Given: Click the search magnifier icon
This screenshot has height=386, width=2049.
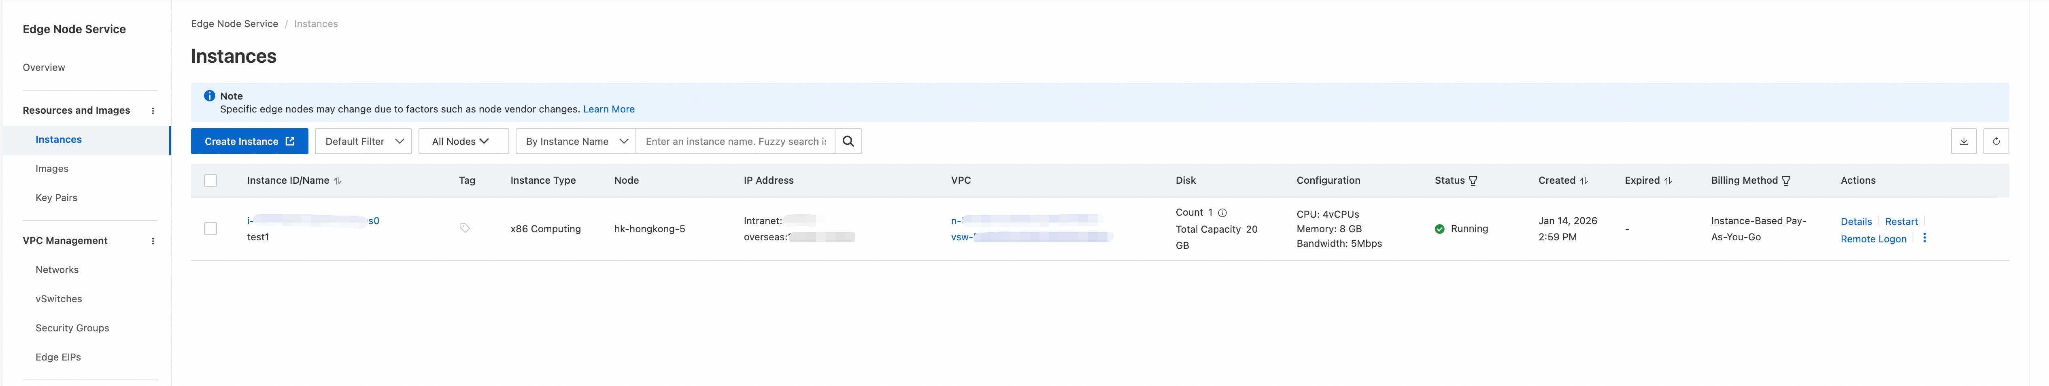Looking at the screenshot, I should 848,142.
